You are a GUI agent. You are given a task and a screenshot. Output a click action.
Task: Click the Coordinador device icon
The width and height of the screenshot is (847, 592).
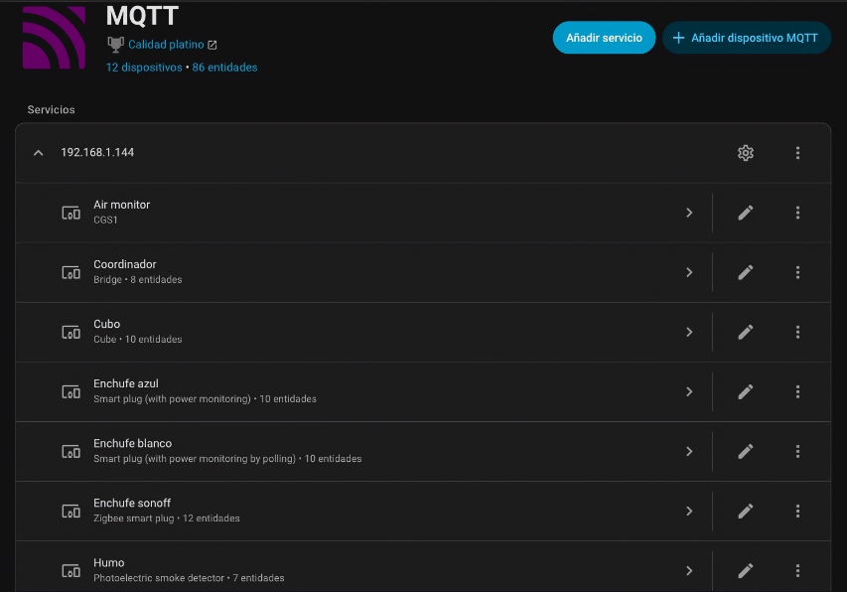(x=71, y=272)
